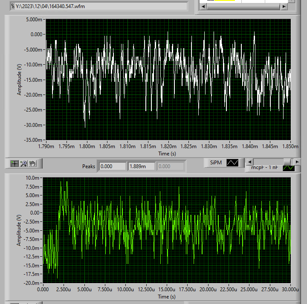Click the 1.790m minimum on top time axis
Screen dimensions: 307x304
(x=46, y=146)
